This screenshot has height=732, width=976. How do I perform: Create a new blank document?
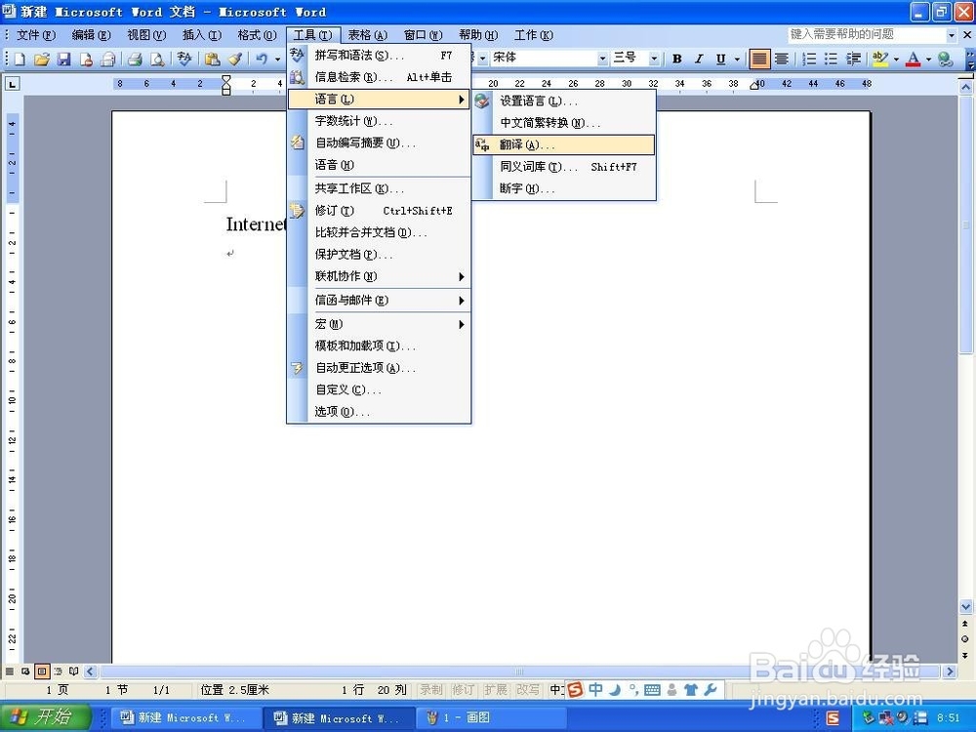[20, 60]
